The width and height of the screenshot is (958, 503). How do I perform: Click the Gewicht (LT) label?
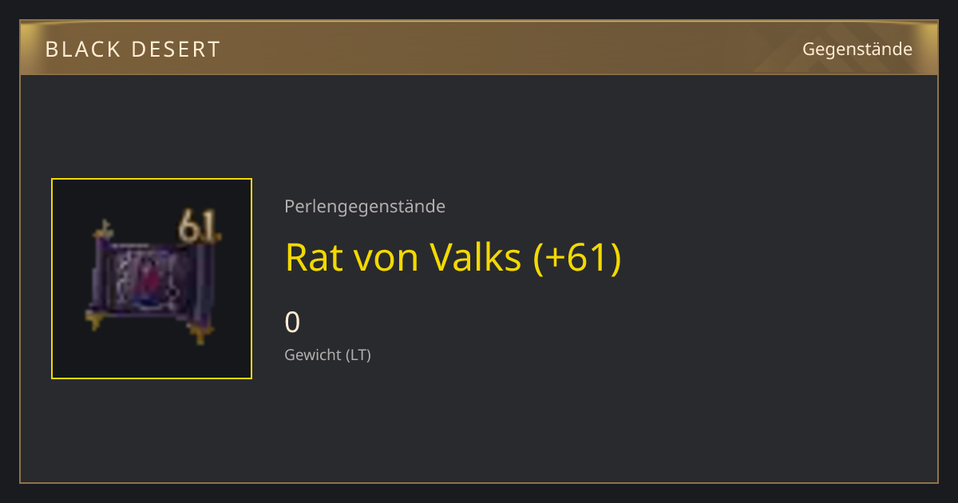[327, 355]
